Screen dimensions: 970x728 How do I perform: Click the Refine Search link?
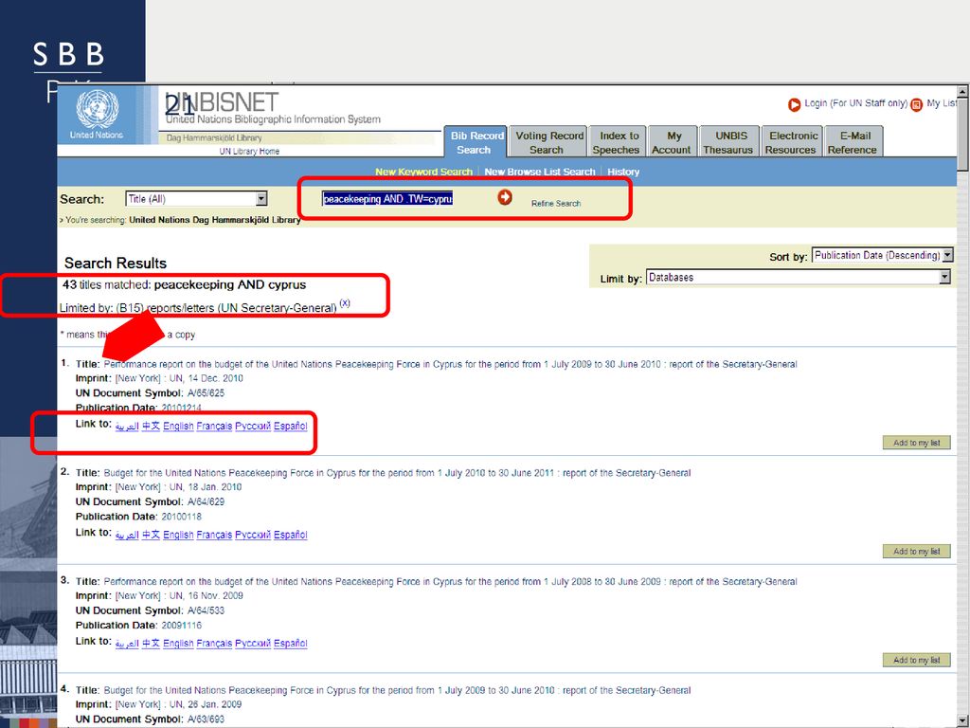point(555,203)
